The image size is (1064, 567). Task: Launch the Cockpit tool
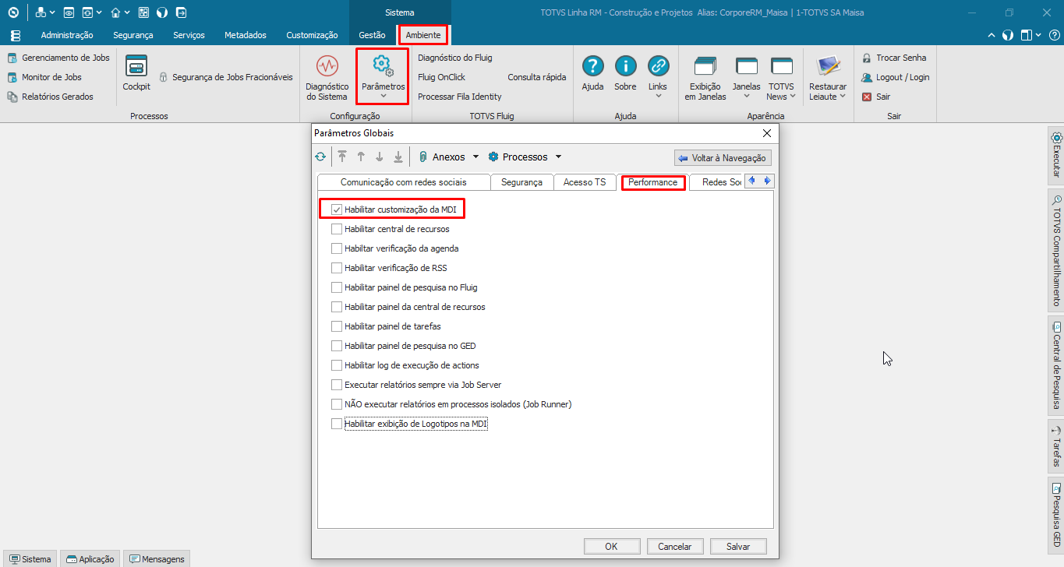point(136,73)
